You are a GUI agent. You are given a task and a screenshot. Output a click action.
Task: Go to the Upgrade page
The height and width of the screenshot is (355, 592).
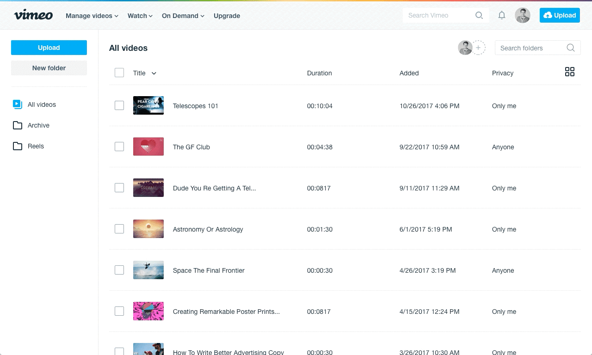227,16
